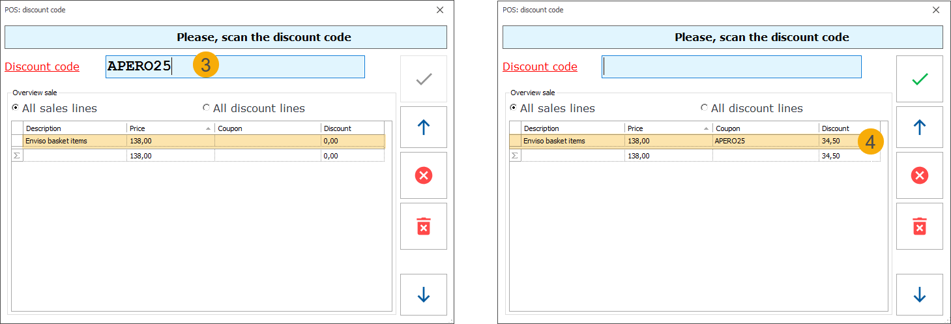Click green checkmark confirm button in right dialog
Image resolution: width=951 pixels, height=324 pixels.
(919, 79)
